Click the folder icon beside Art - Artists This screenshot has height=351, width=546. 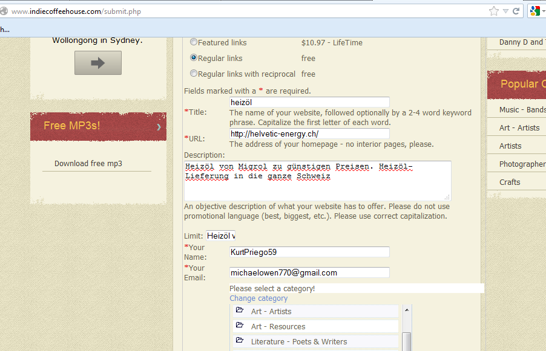(x=240, y=310)
